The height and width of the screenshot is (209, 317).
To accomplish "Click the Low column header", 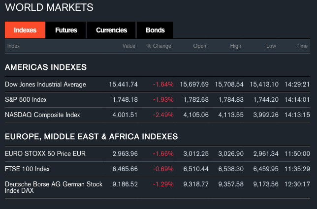I will point(271,46).
